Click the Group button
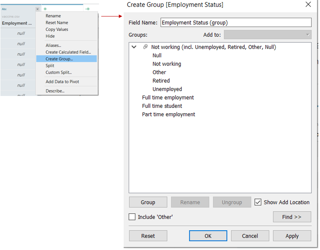 point(148,202)
